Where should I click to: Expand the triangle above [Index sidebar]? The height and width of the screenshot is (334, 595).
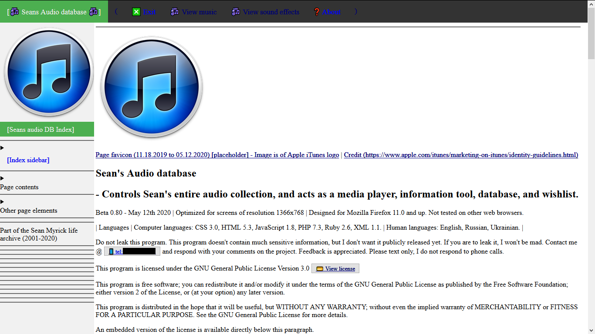tap(2, 148)
